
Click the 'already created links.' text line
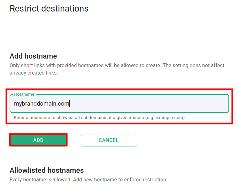pyautogui.click(x=34, y=73)
